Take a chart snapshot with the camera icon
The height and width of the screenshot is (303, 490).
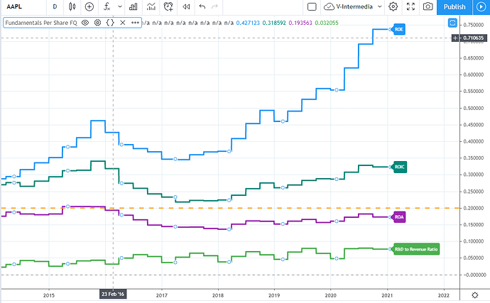coord(428,7)
